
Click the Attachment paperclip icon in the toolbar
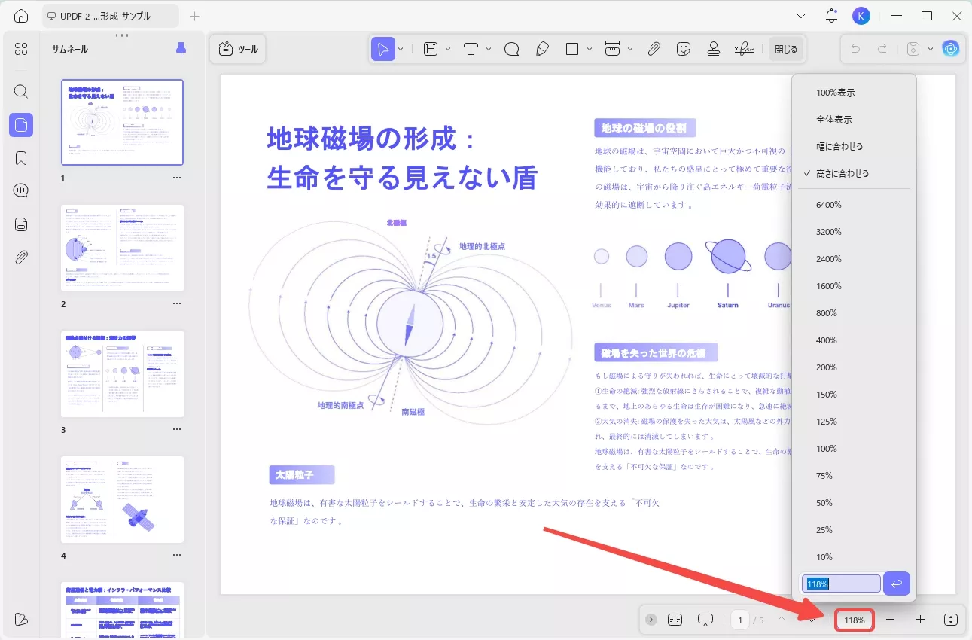click(x=654, y=48)
